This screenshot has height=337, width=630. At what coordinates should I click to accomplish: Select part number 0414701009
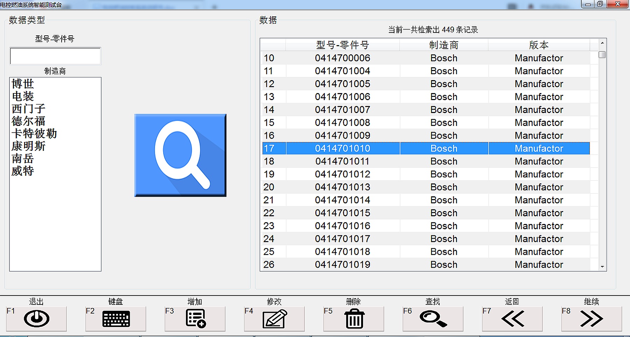coord(343,135)
